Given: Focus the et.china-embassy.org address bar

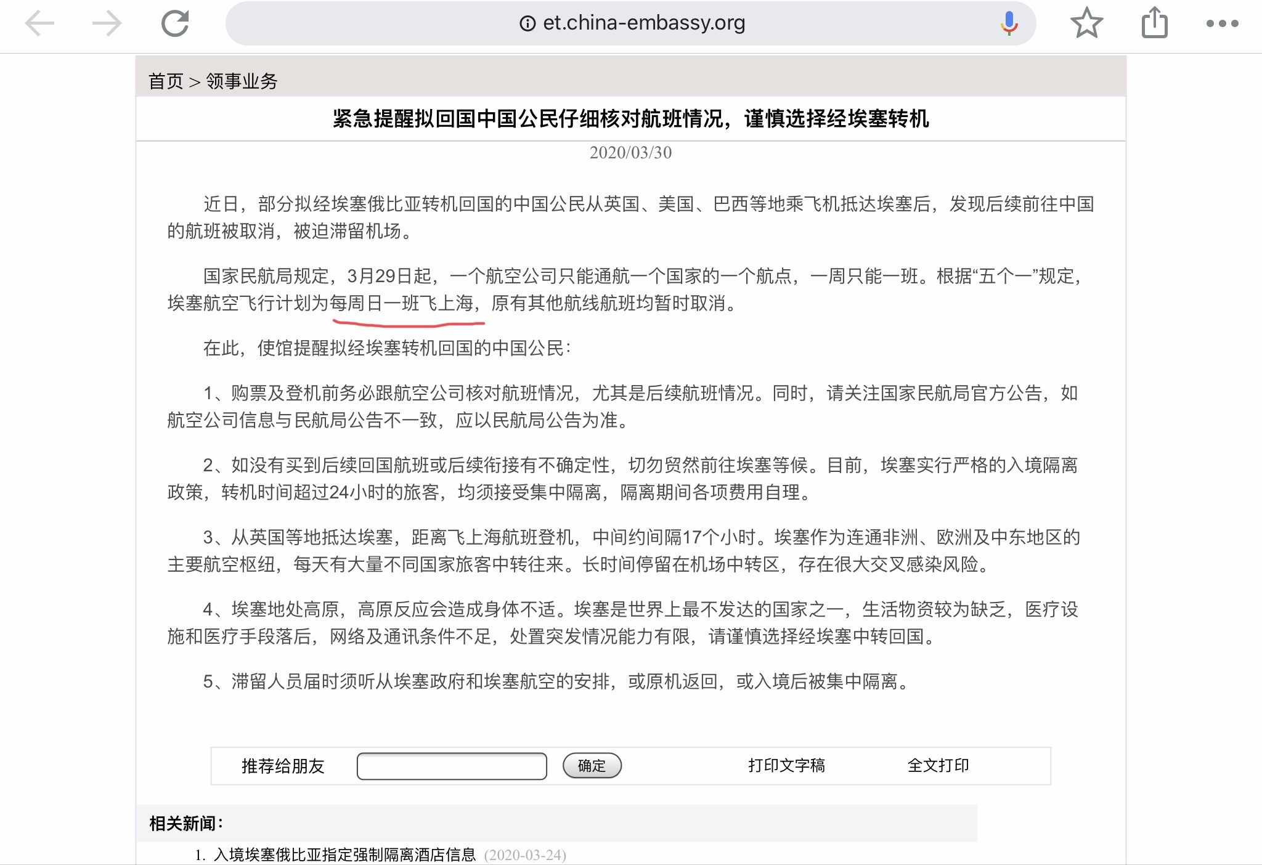Looking at the screenshot, I should point(644,23).
